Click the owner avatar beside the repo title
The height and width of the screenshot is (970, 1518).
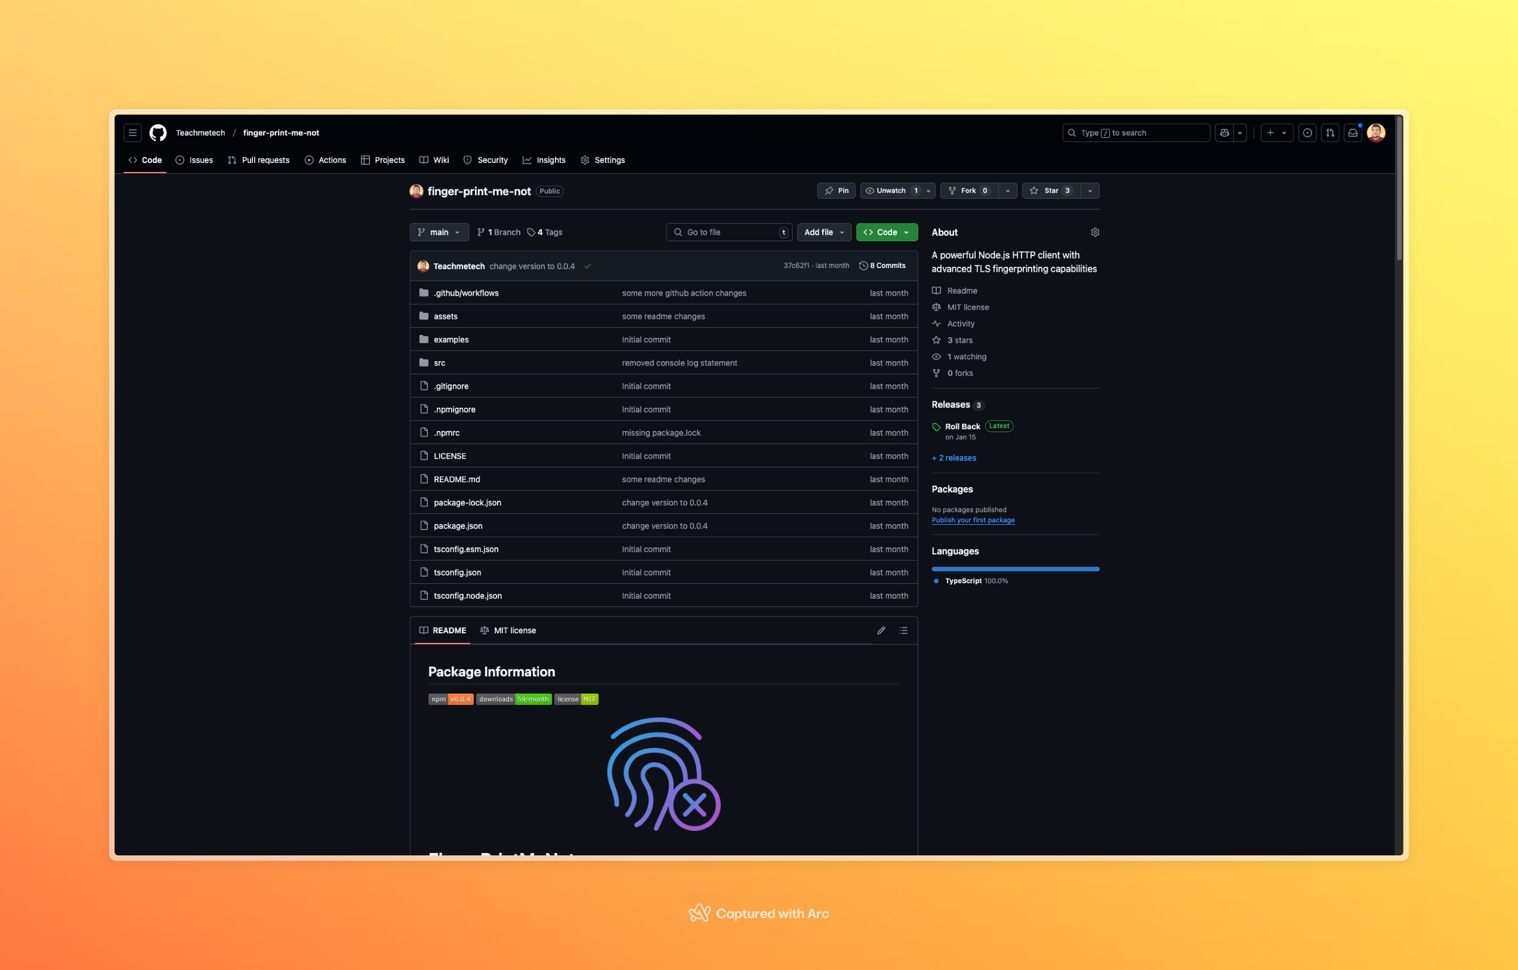(416, 191)
